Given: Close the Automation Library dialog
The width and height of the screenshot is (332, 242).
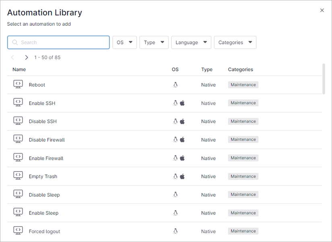Looking at the screenshot, I should (322, 10).
